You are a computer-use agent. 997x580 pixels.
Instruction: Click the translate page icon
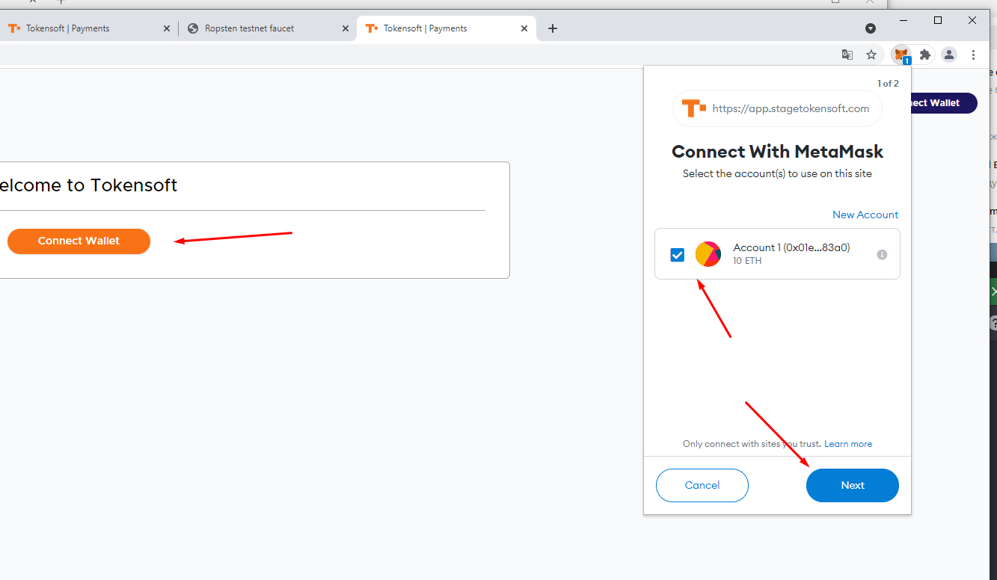[847, 55]
